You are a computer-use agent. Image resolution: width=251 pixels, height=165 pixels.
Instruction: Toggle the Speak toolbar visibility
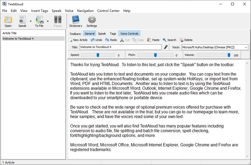(102, 33)
